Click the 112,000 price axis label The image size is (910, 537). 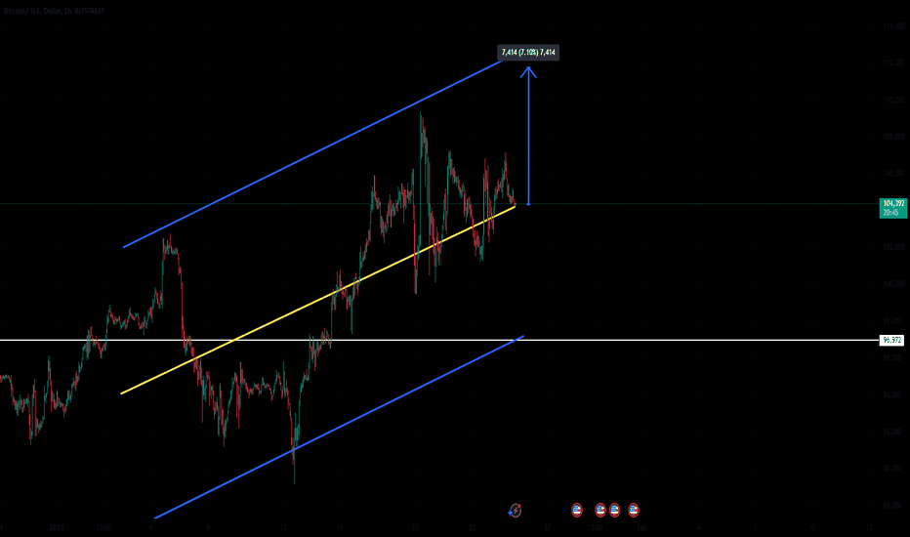[893, 62]
